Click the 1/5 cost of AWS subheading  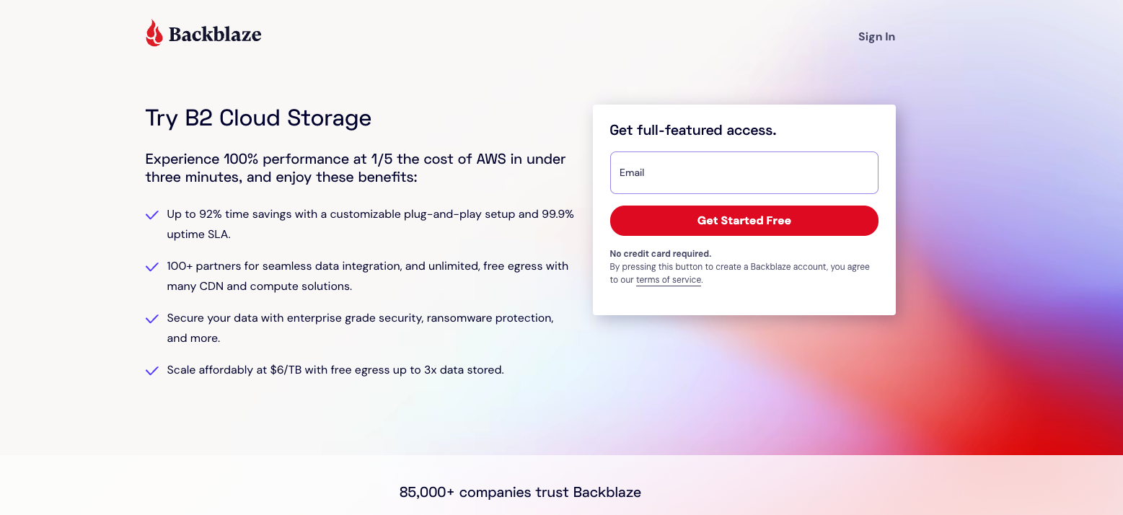pyautogui.click(x=356, y=168)
